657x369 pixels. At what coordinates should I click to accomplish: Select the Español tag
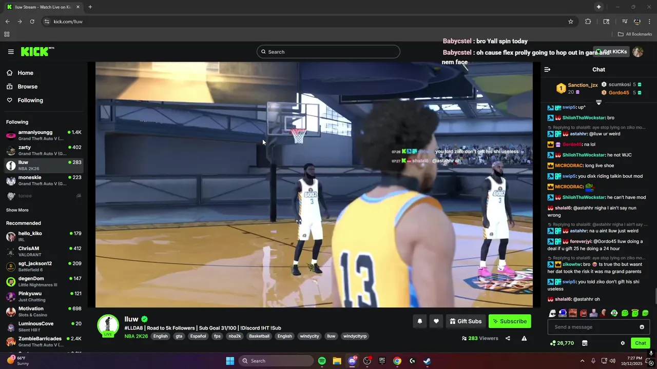pos(198,336)
